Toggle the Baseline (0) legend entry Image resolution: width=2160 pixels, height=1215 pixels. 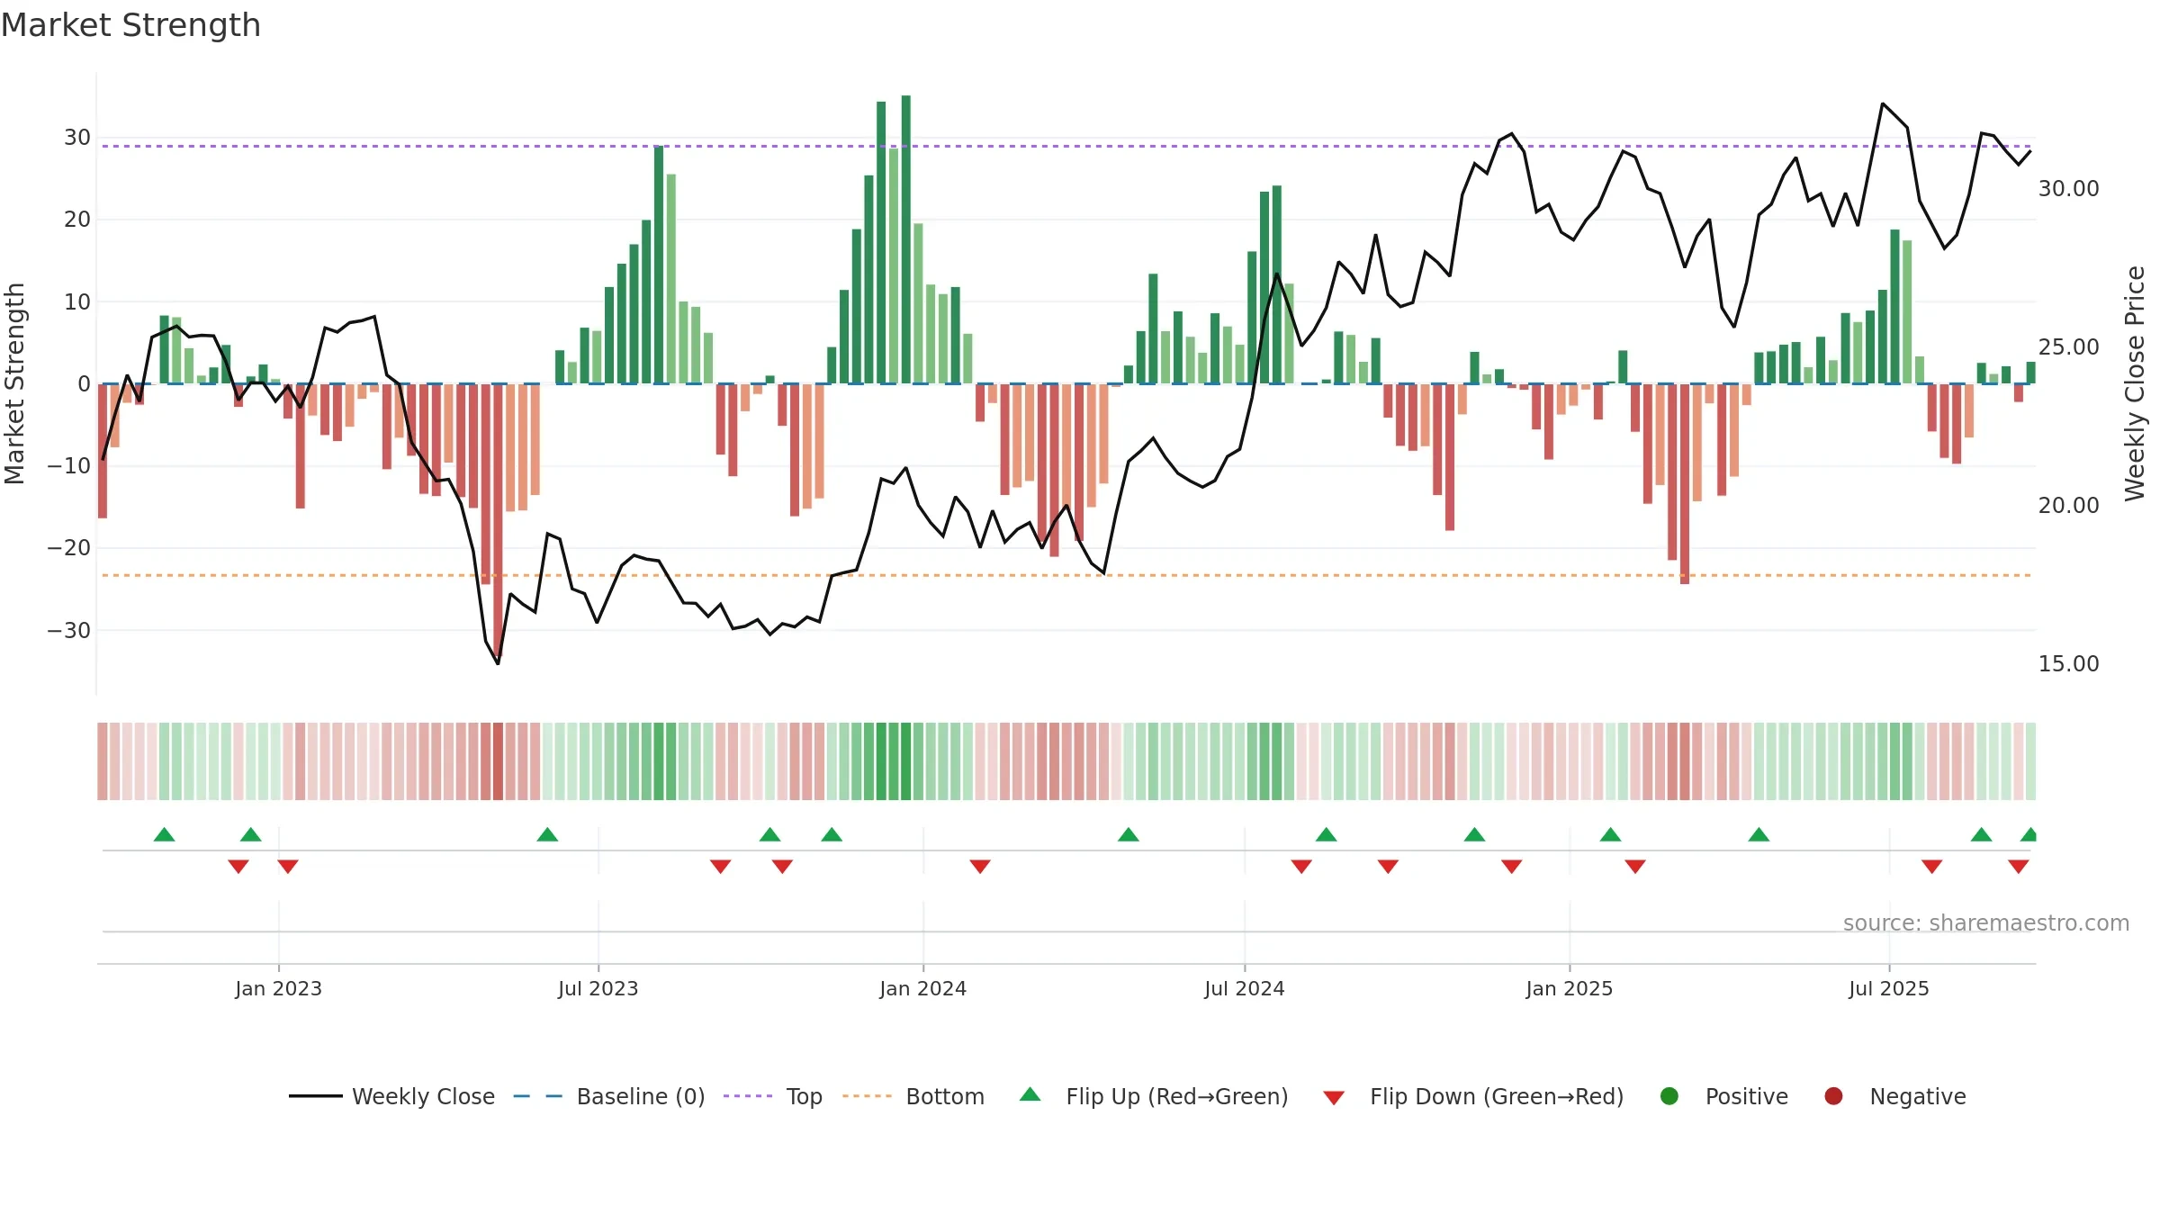click(608, 1096)
